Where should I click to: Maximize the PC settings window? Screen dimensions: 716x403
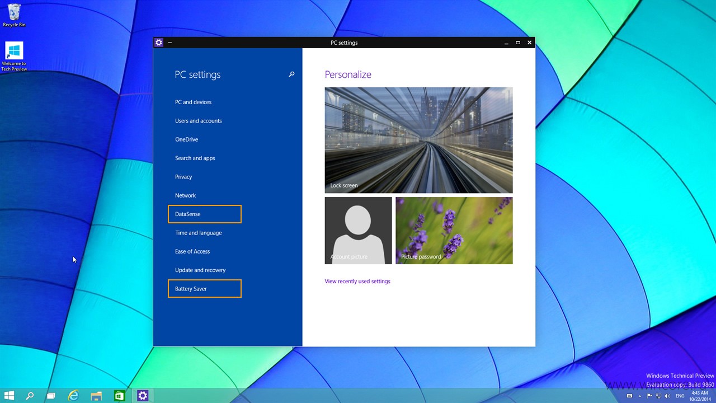click(x=518, y=43)
